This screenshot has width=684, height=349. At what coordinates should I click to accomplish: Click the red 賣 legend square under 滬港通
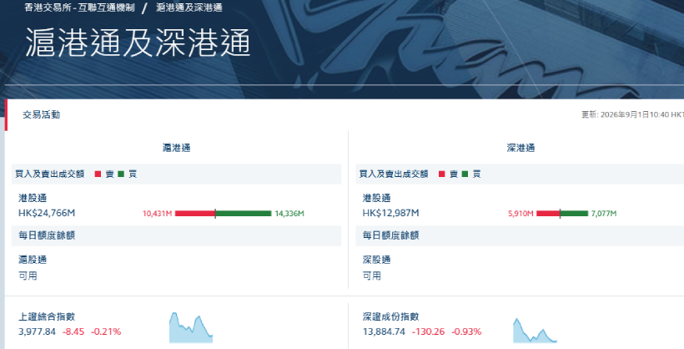(98, 174)
